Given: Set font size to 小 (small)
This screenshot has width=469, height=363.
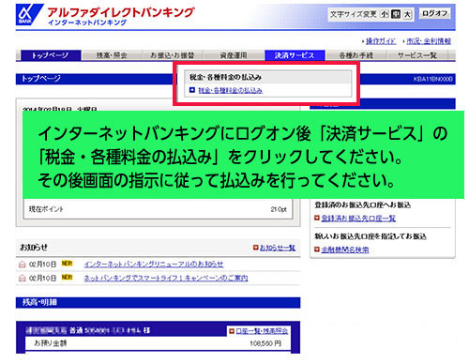Looking at the screenshot, I should point(385,14).
